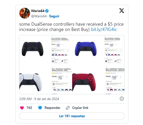Open Wario64 profile avatar

tap(25, 13)
